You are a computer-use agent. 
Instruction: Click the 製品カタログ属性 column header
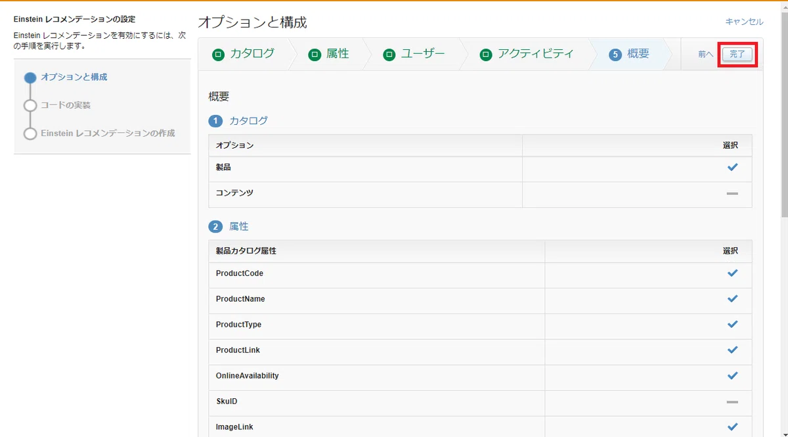pos(246,251)
